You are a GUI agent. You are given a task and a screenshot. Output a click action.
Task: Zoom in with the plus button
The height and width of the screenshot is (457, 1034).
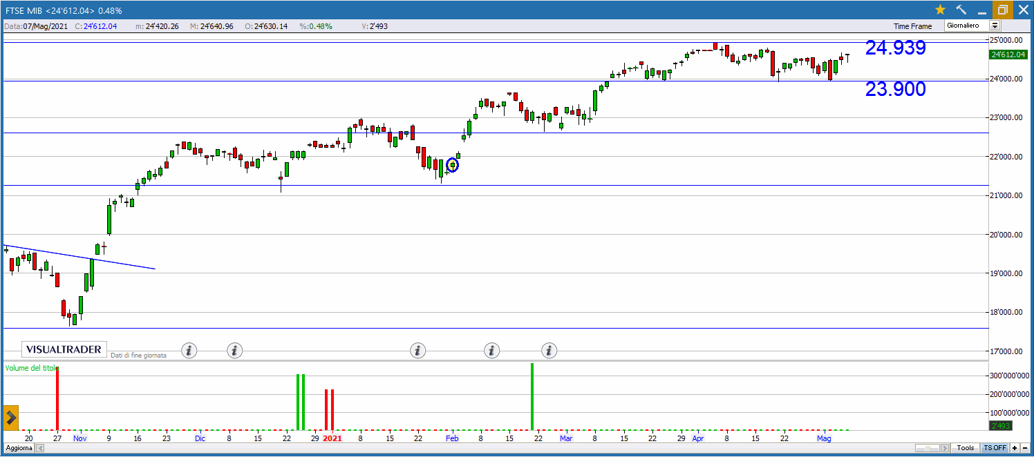[1015, 448]
